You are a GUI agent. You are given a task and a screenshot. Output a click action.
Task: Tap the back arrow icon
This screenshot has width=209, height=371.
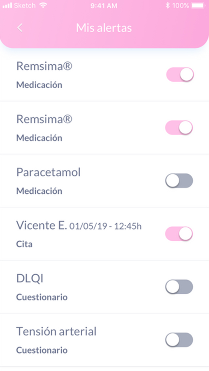pyautogui.click(x=20, y=28)
